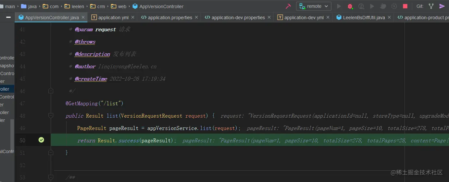
Task: Click the @throws tag in the comment
Action: pos(85,42)
